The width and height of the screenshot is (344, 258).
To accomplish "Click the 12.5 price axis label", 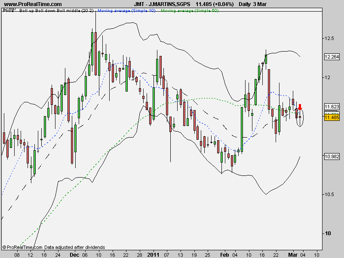I will (x=329, y=38).
